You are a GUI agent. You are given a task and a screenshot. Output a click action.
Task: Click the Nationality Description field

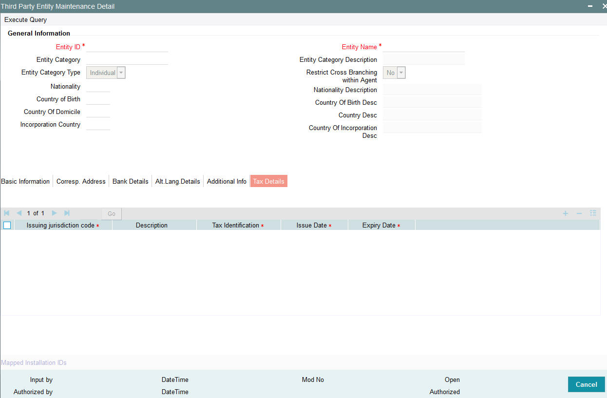433,90
